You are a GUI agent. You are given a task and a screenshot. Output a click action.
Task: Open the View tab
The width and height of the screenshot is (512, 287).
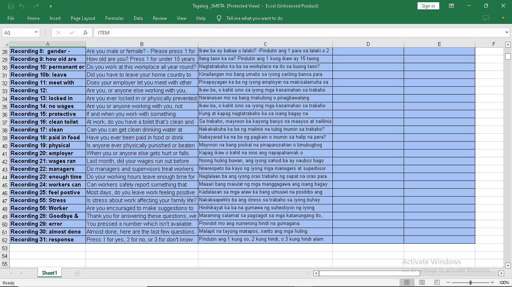pos(181,18)
